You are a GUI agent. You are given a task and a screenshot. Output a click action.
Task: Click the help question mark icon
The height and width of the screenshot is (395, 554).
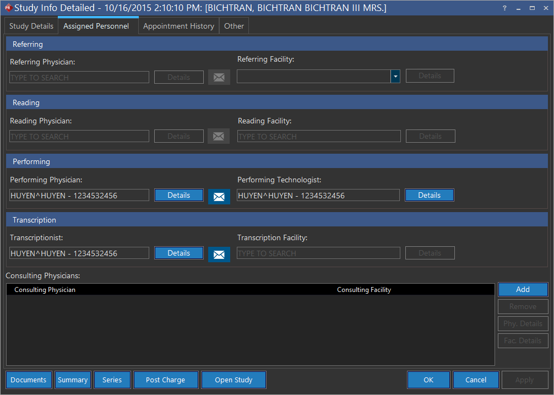click(504, 8)
